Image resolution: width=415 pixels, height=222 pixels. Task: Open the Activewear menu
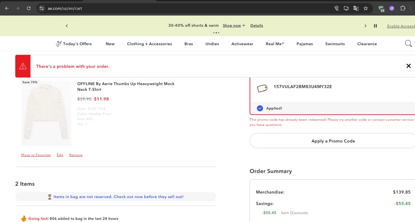(242, 44)
